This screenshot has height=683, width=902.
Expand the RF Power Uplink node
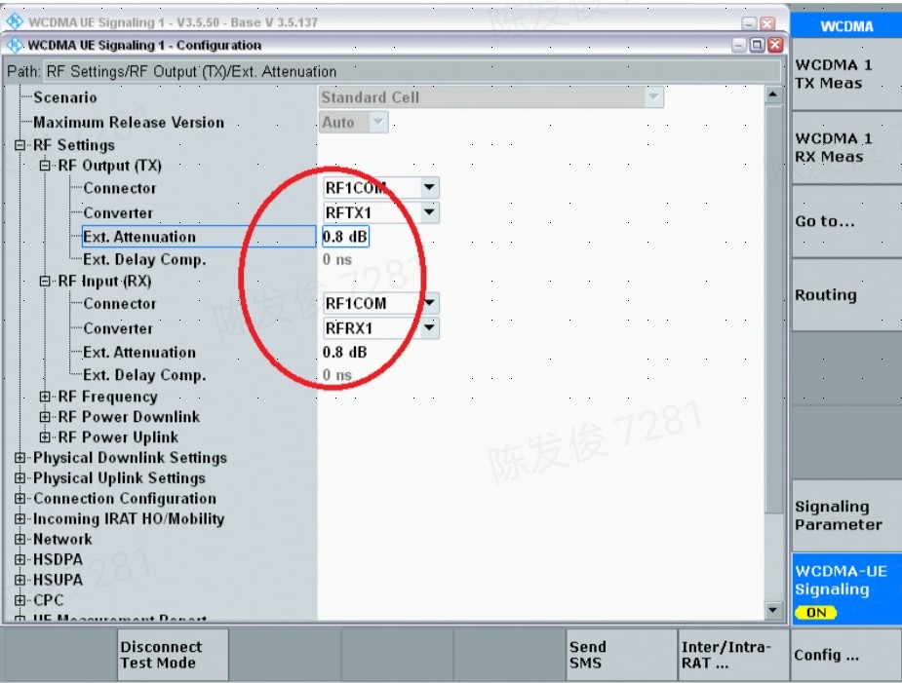coord(44,437)
